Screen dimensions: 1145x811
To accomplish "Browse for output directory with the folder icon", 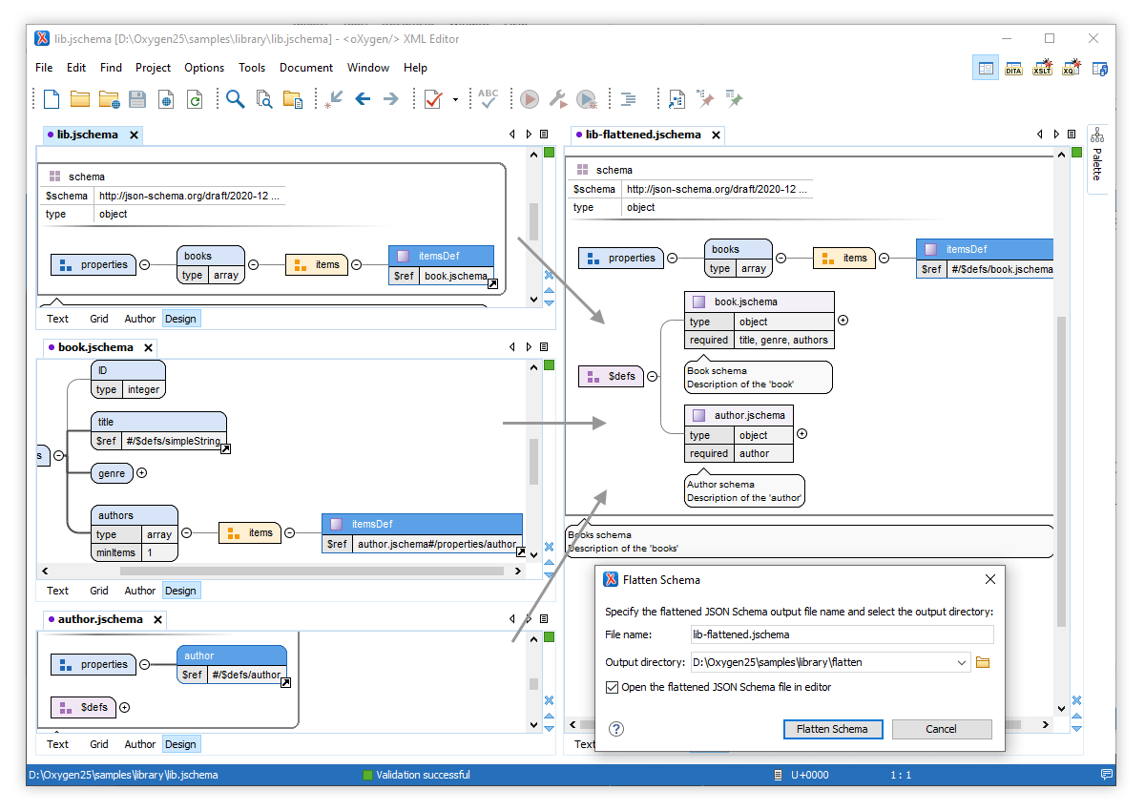I will click(983, 662).
